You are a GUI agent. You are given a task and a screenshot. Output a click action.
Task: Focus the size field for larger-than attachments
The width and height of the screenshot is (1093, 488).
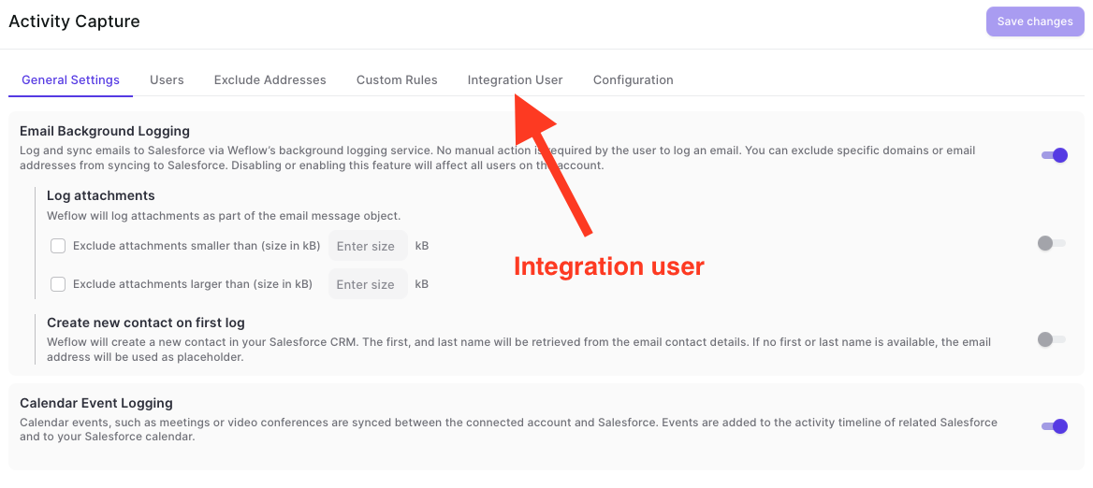(368, 284)
